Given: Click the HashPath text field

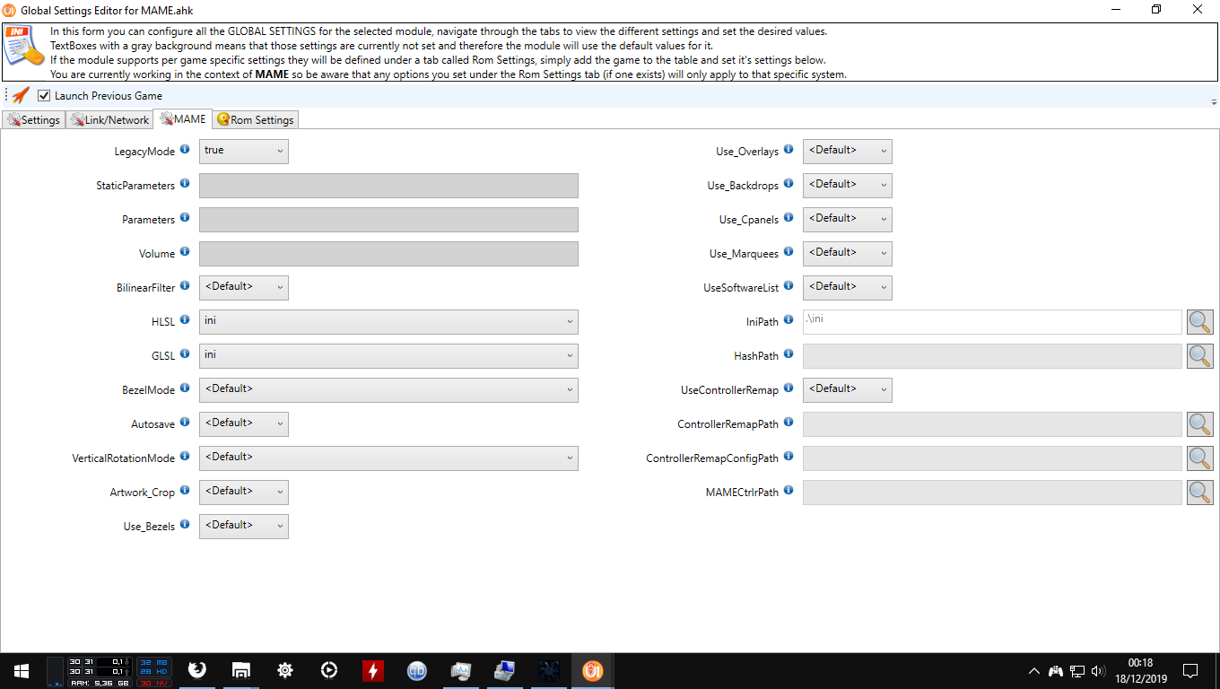Looking at the screenshot, I should click(992, 356).
